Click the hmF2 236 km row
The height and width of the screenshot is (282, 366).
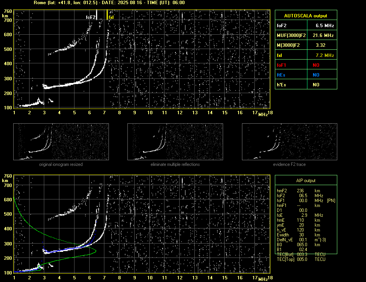click(298, 191)
